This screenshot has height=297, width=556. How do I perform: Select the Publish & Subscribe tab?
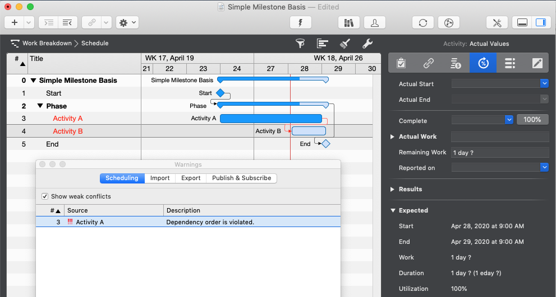point(241,178)
